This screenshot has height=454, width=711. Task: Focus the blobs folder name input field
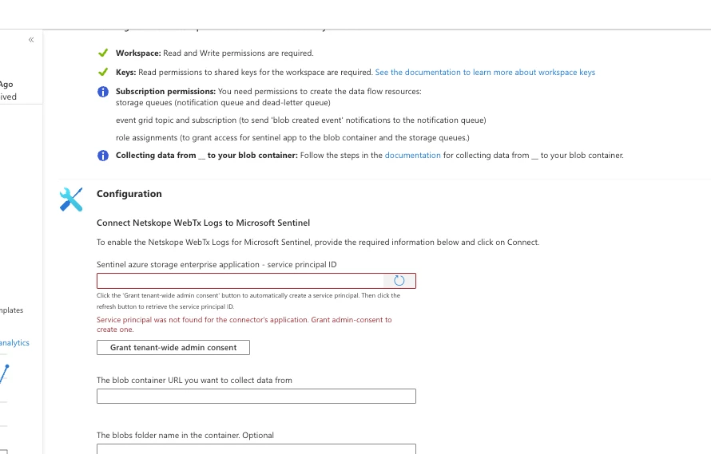coord(256,449)
